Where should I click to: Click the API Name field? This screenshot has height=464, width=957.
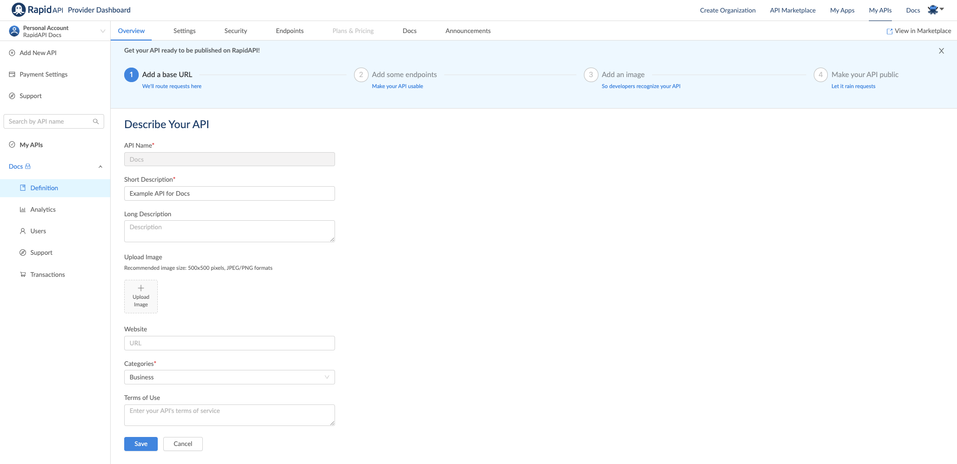pos(229,159)
